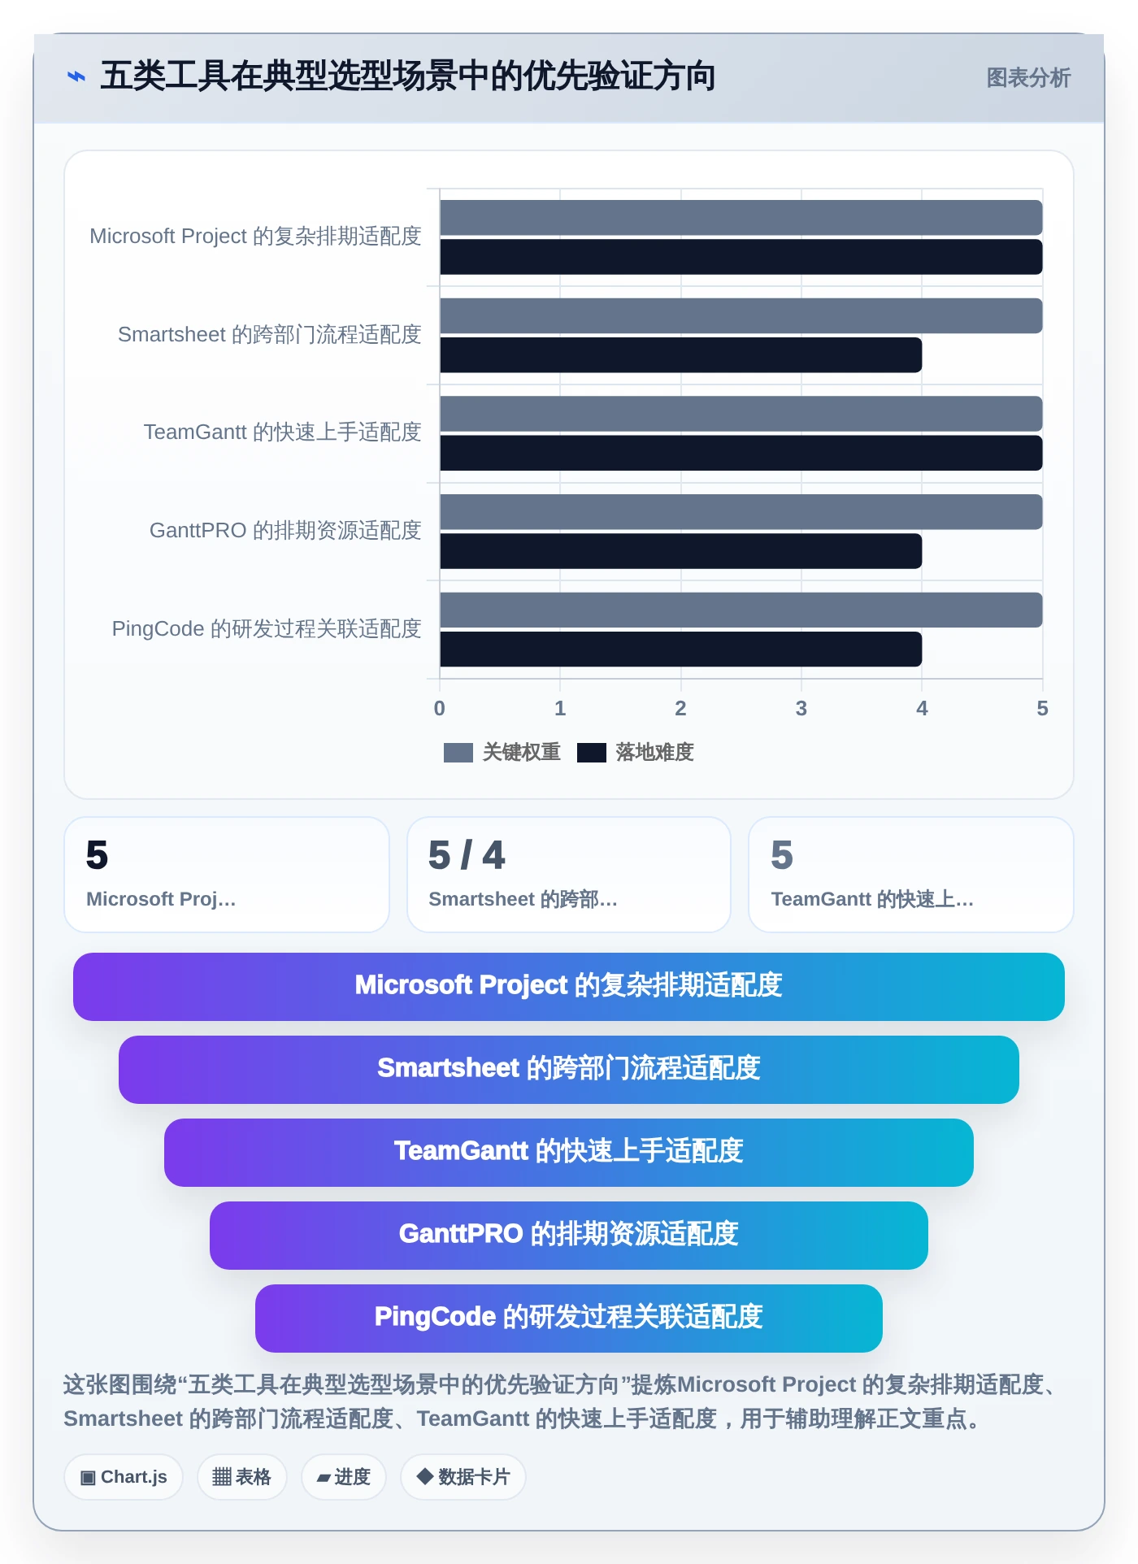Click the x-axis tick value 0
1138x1564 pixels.
click(440, 709)
